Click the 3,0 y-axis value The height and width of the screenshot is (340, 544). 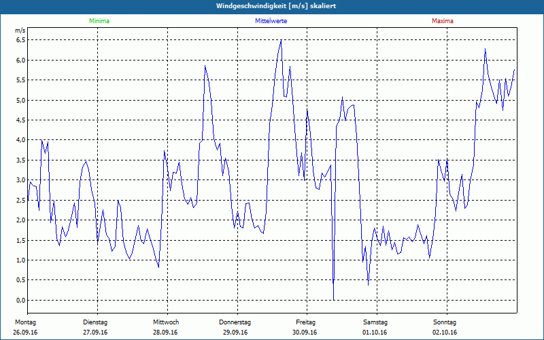[x=21, y=180]
